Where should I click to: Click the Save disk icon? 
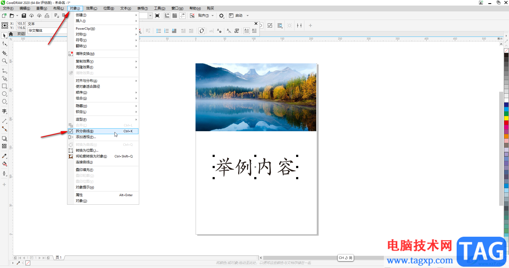(x=24, y=16)
